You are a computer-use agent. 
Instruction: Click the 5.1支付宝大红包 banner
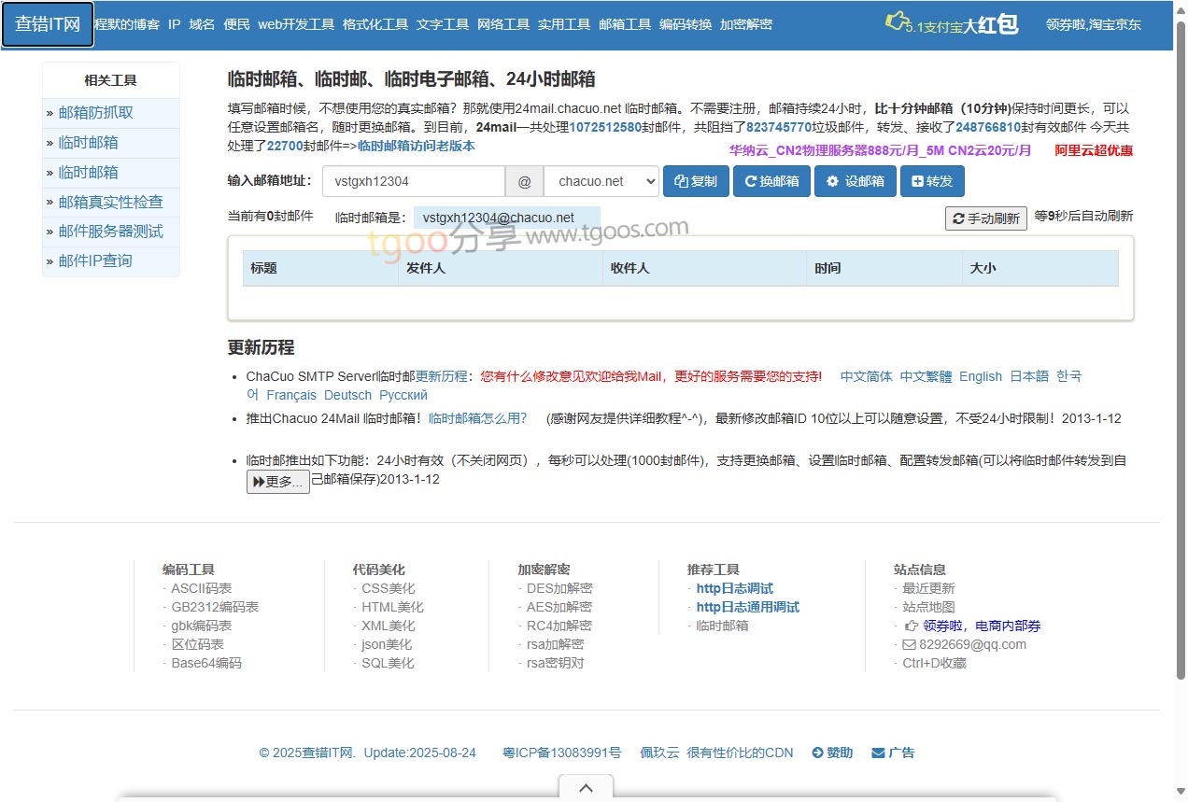tap(953, 25)
